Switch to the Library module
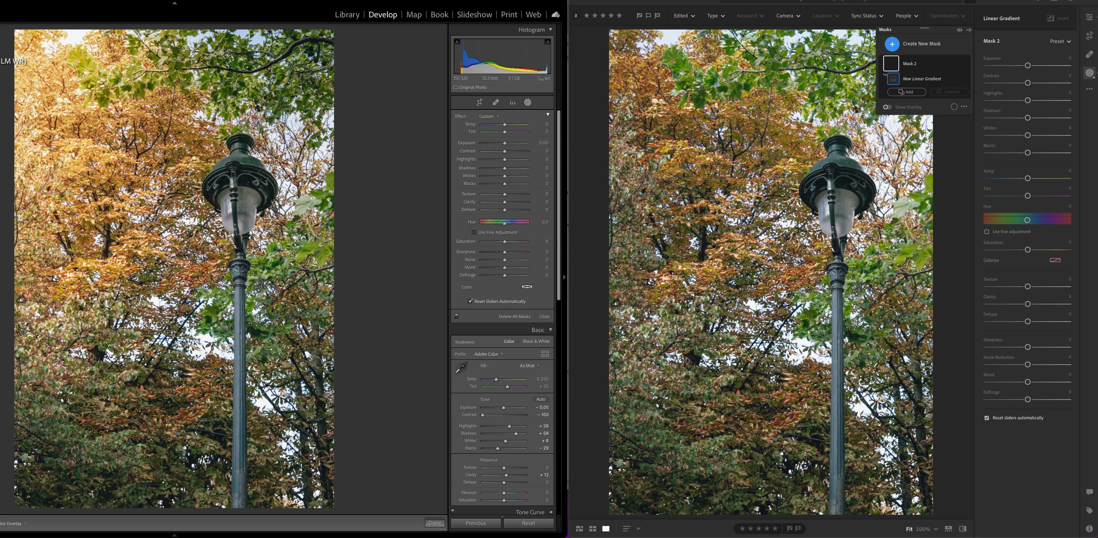1098x538 pixels. [347, 14]
